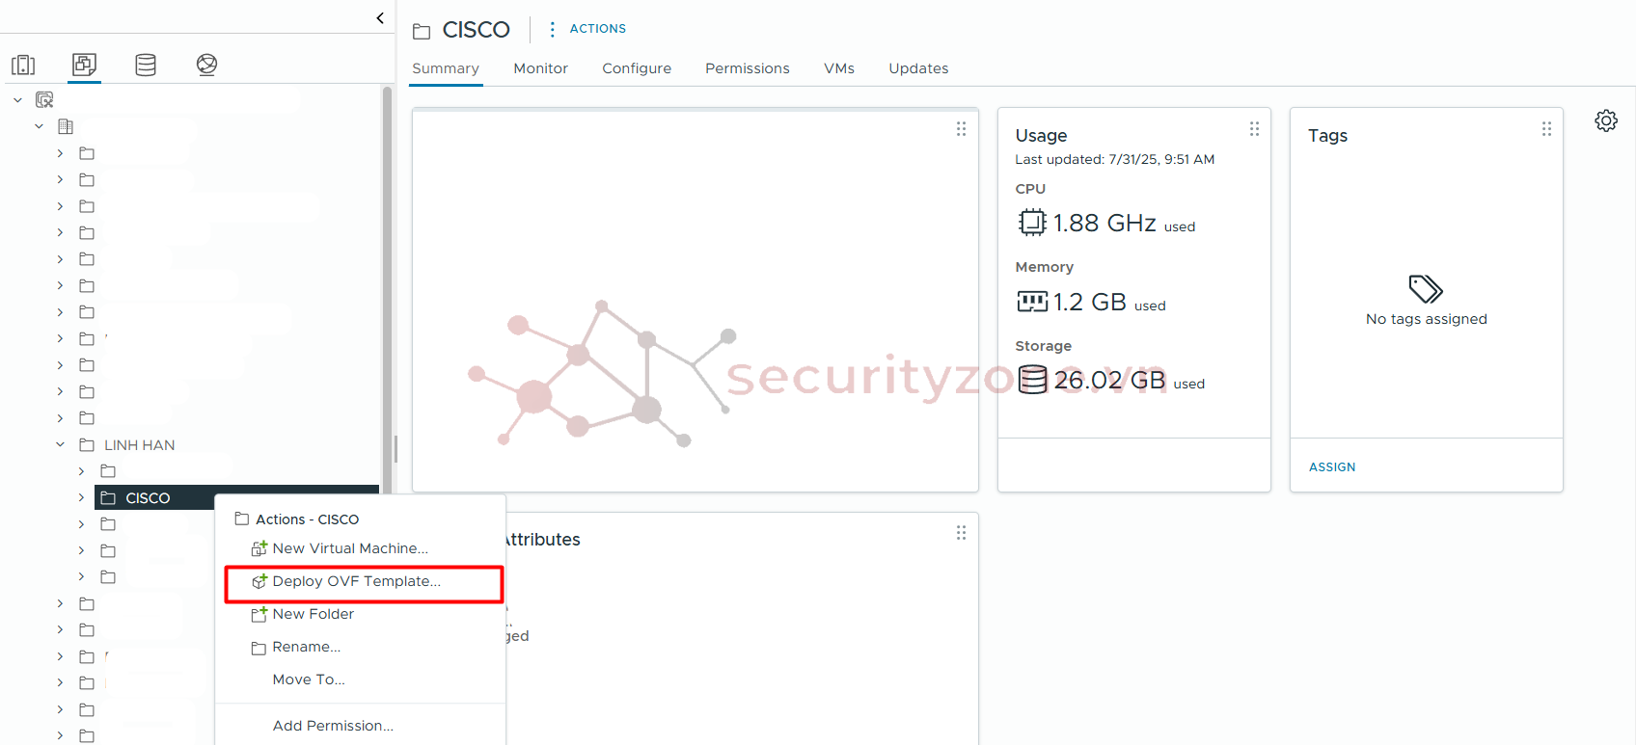
Task: Open the Storage inventory view
Action: 146,65
